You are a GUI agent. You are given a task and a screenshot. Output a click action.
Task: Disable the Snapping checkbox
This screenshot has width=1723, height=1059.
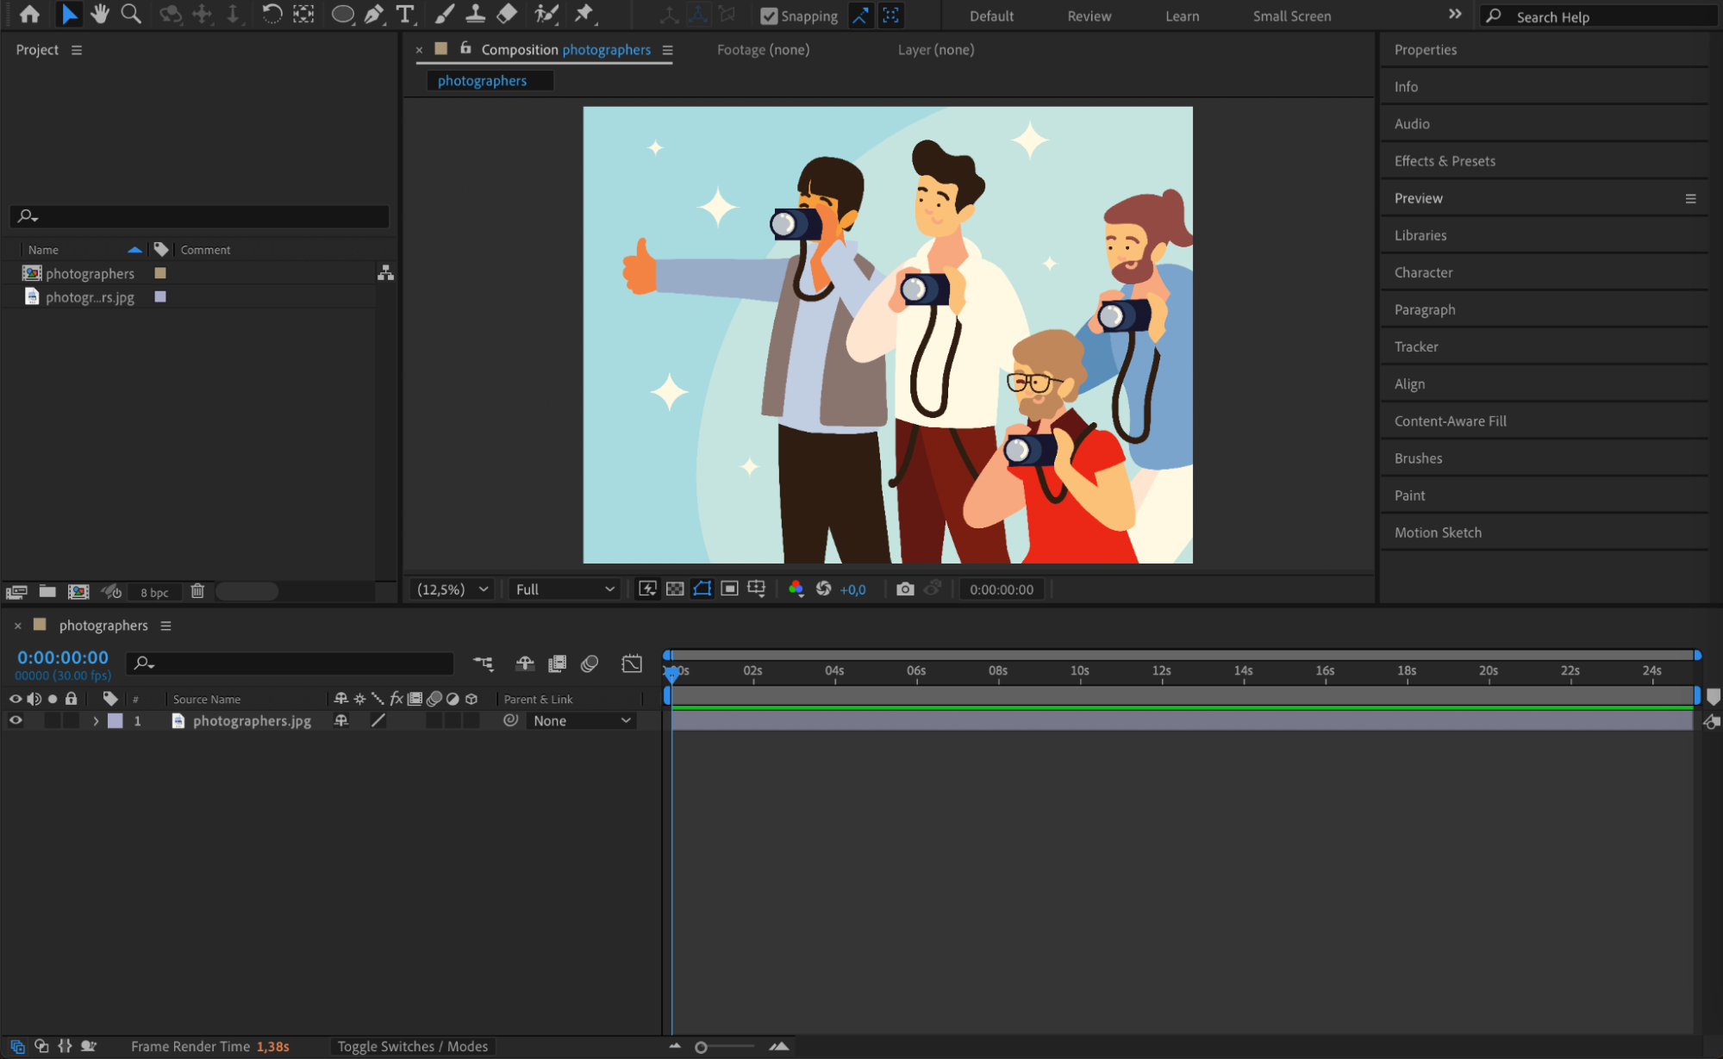[x=768, y=16]
